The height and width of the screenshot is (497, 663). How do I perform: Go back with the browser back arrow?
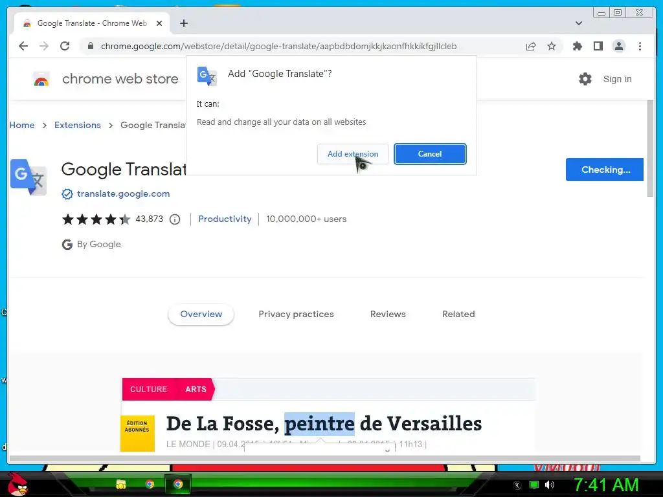pyautogui.click(x=23, y=46)
